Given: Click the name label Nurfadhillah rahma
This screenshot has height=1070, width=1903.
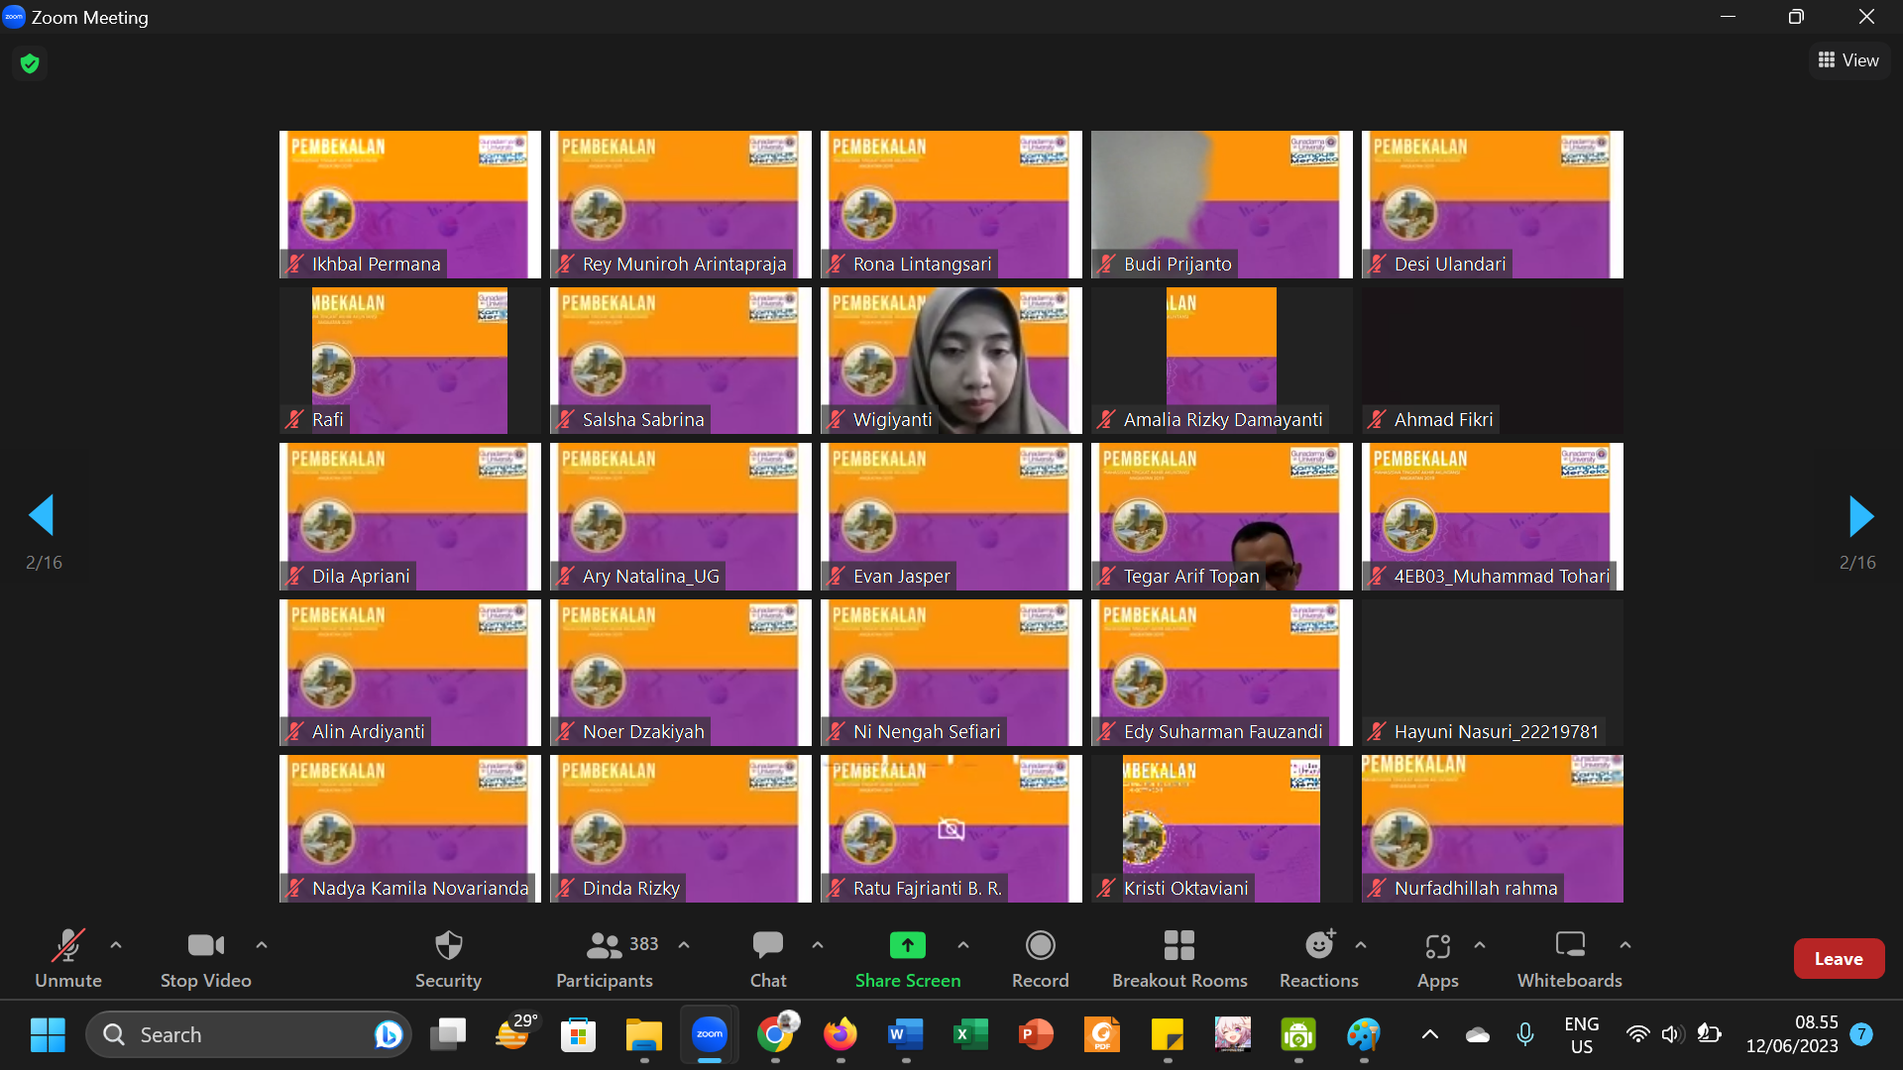Looking at the screenshot, I should coord(1475,889).
